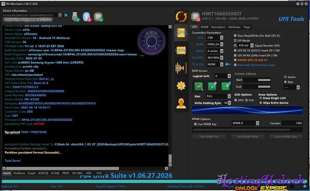Click the Erase RPMB Data button
Viewport: 310px width, 191px height.
(286, 137)
